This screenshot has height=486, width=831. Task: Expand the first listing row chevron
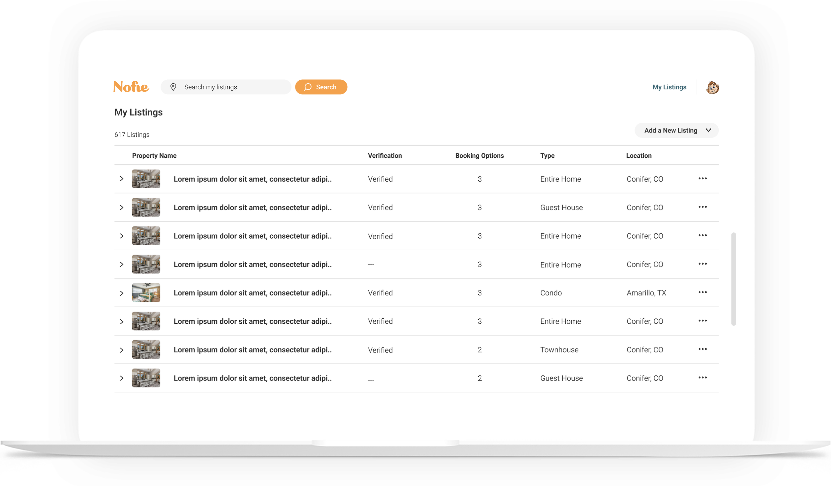tap(122, 179)
